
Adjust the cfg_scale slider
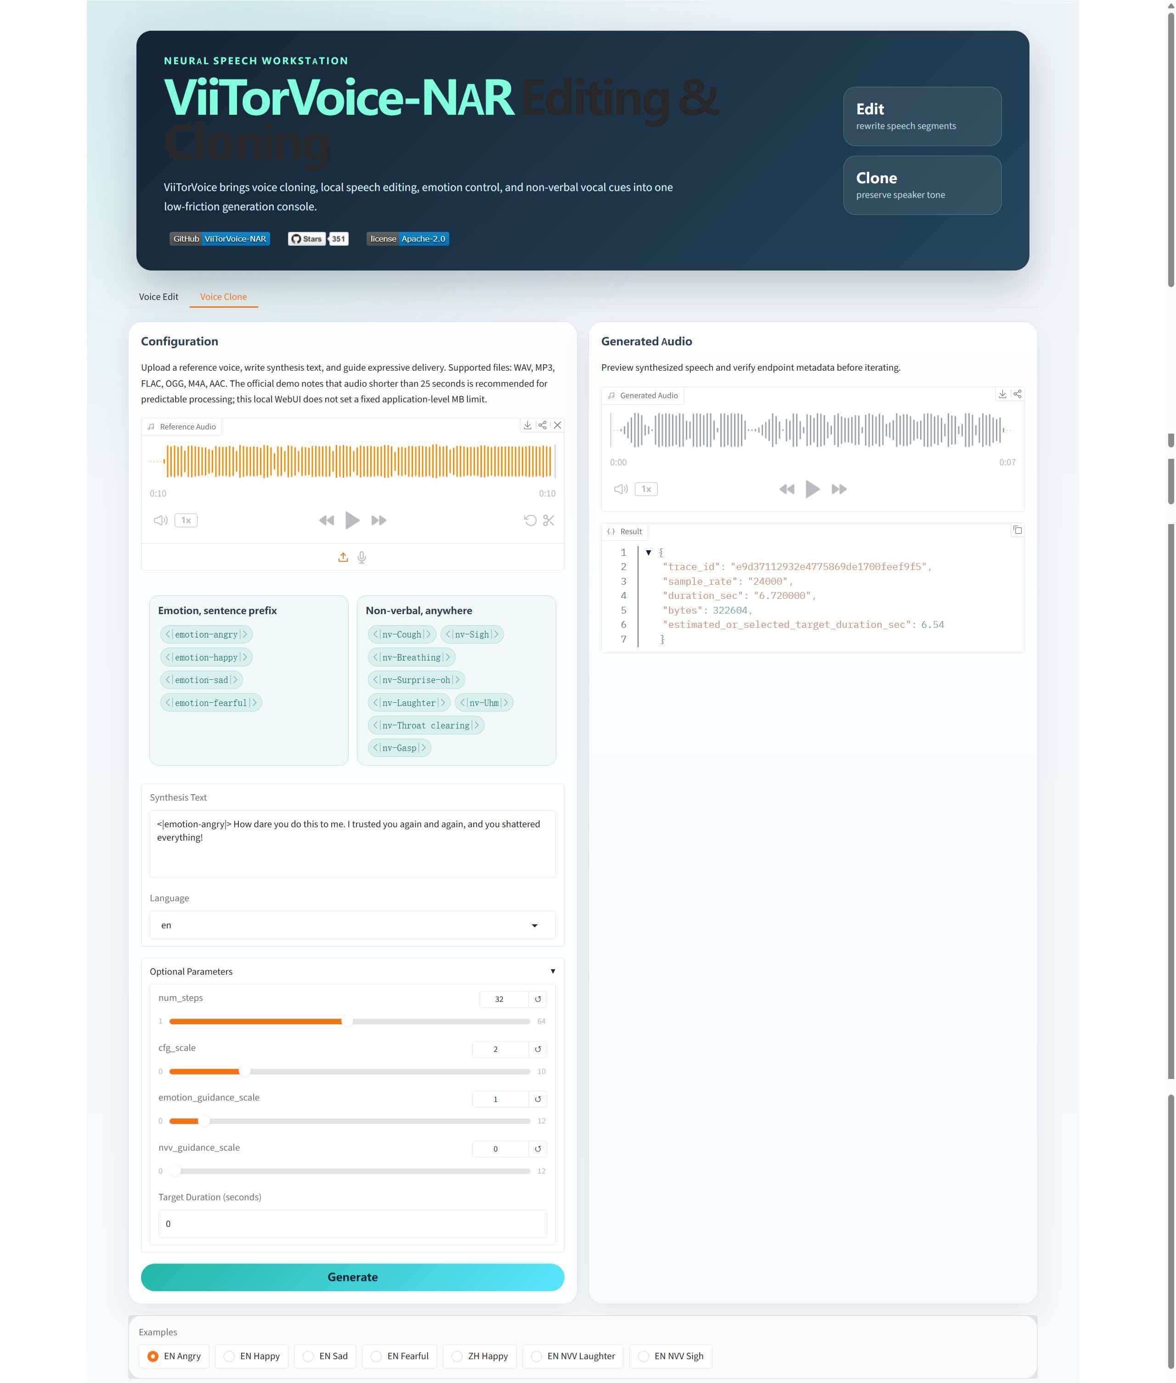pyautogui.click(x=349, y=1071)
